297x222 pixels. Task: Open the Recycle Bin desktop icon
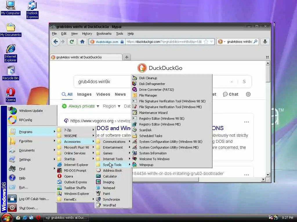(11, 73)
